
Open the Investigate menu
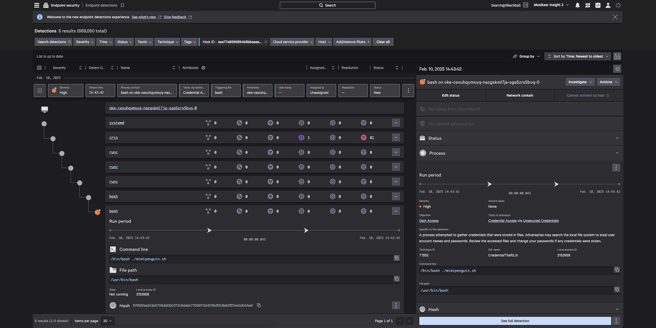580,82
